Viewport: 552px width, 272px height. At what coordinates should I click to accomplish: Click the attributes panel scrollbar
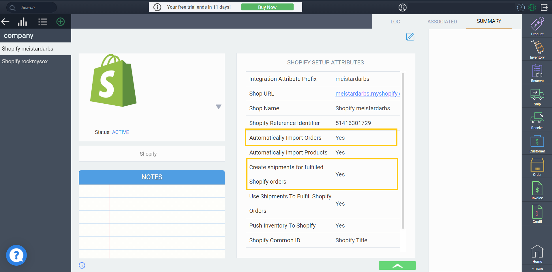point(403,151)
